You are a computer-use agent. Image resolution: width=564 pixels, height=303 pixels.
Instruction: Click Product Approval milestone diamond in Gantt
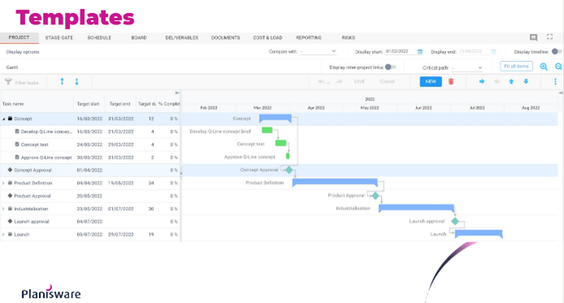coord(375,196)
